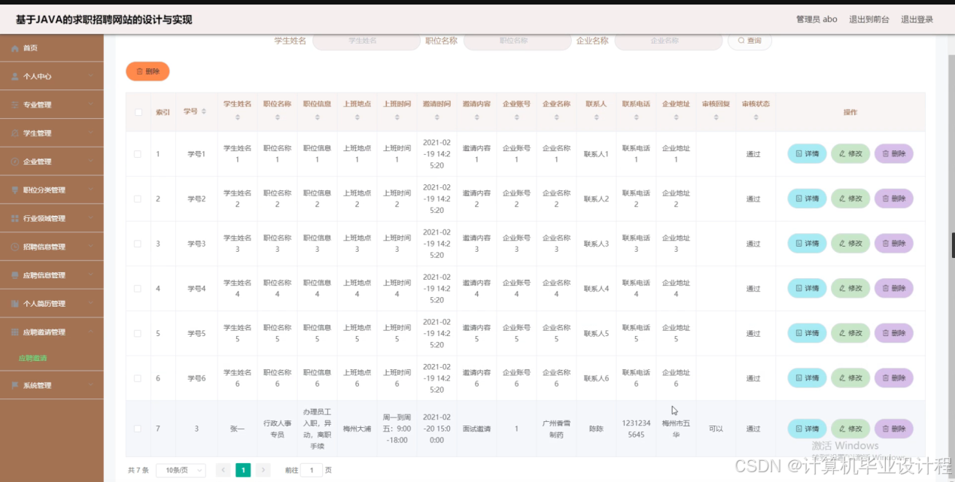Open the 应聘邀请 submenu item
Image resolution: width=955 pixels, height=482 pixels.
32,358
